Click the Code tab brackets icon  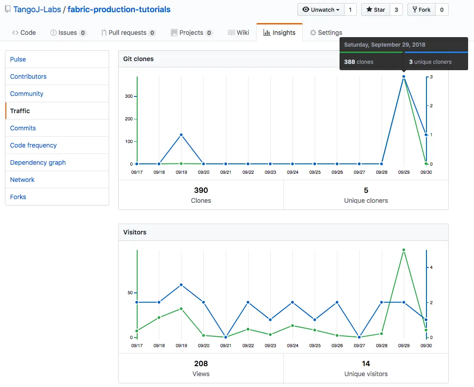click(x=15, y=33)
